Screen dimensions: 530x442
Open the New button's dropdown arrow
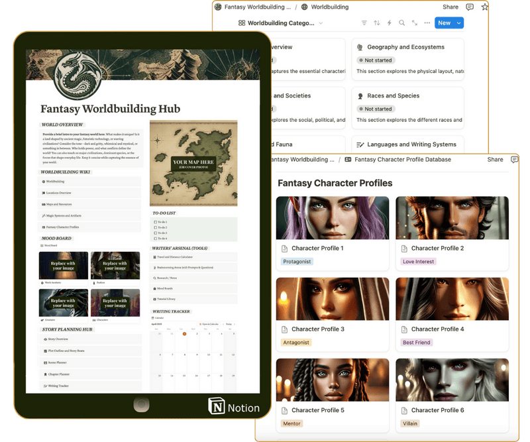458,23
